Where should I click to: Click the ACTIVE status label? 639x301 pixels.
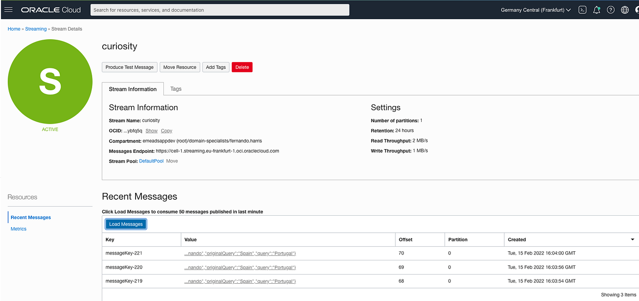[50, 130]
